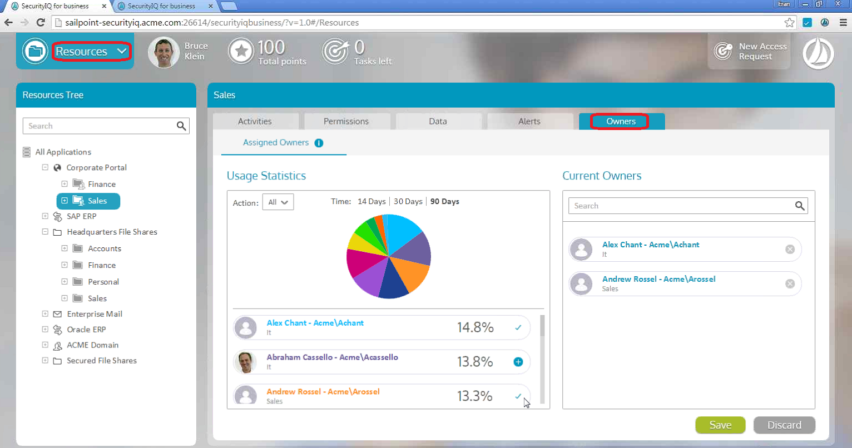Add Abraham Cassello as owner with plus icon

point(518,362)
